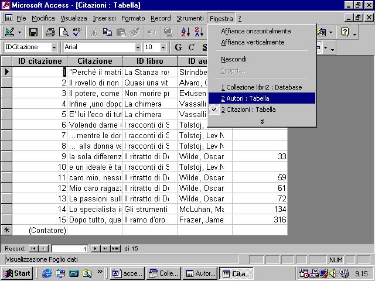Choose Affianca orizzontalmente from the menu
The width and height of the screenshot is (375, 281).
pos(256,31)
